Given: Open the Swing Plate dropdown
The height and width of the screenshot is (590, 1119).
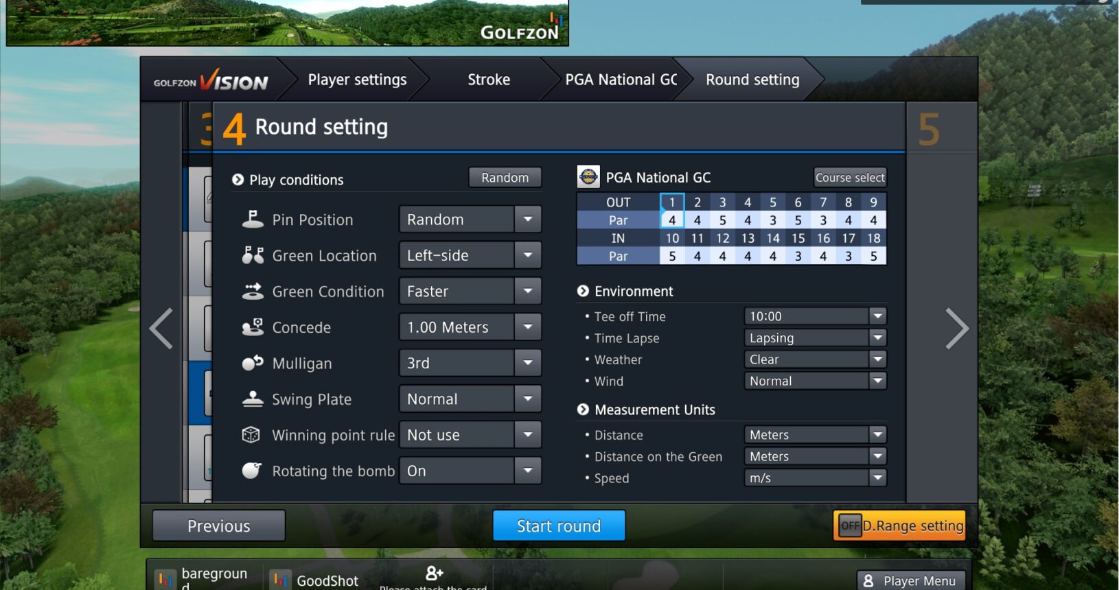Looking at the screenshot, I should click(x=470, y=399).
